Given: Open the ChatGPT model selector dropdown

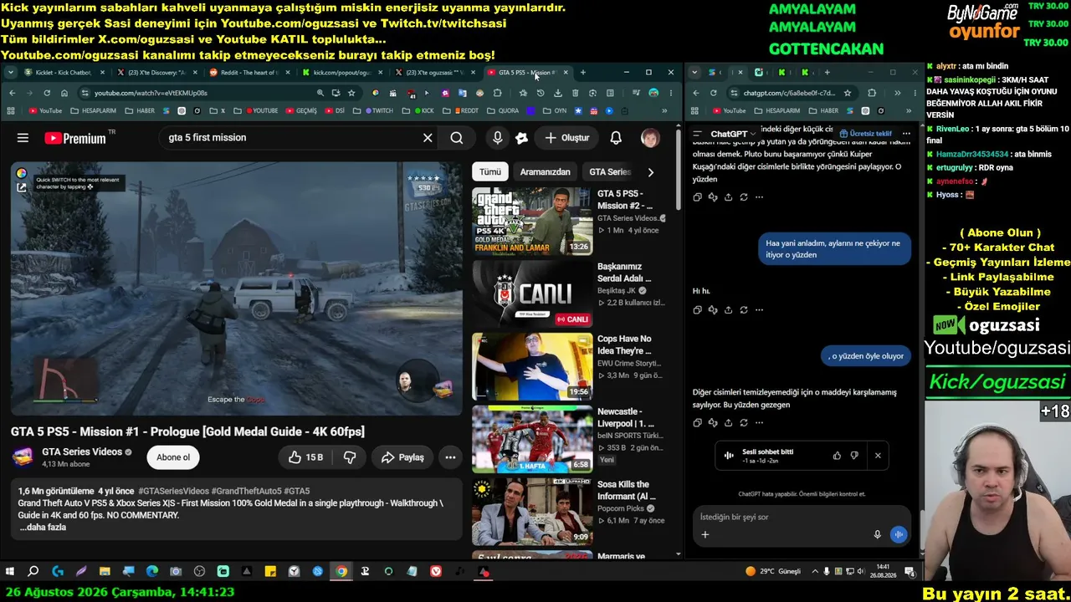Looking at the screenshot, I should (x=733, y=134).
